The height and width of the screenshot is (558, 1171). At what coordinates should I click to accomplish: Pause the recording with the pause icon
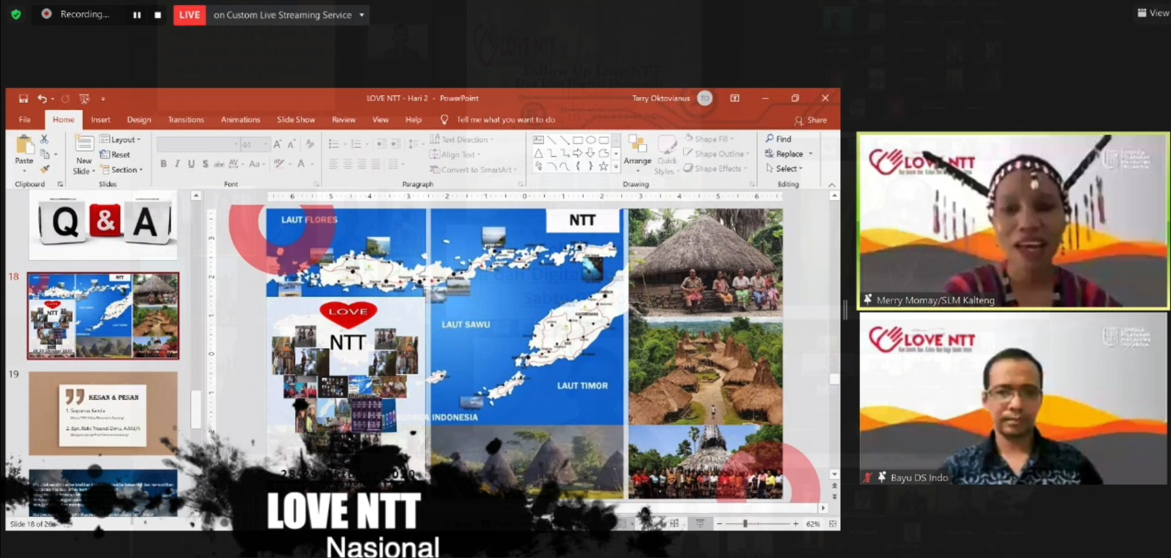click(137, 15)
